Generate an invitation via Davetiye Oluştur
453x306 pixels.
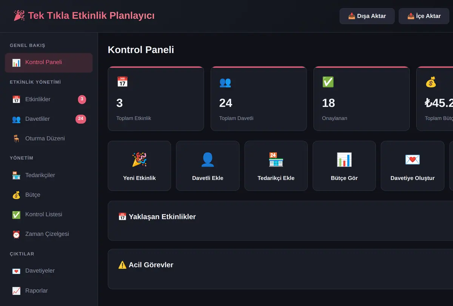[413, 166]
